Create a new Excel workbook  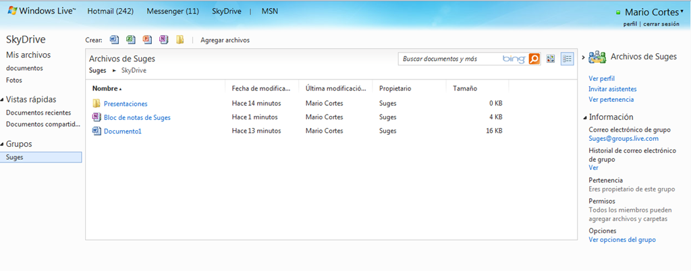coord(131,40)
